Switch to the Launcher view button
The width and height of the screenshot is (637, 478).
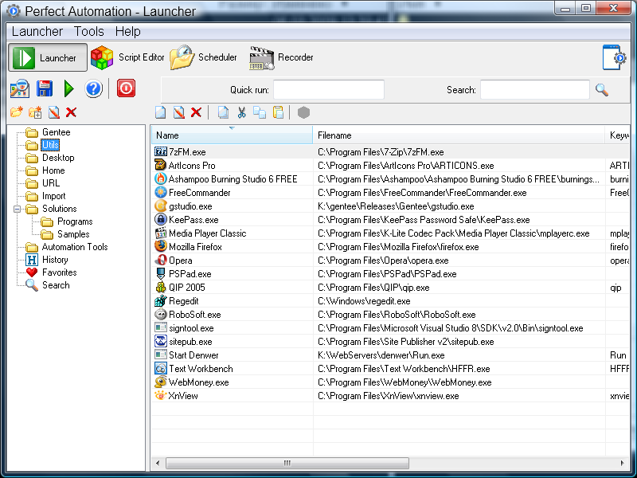[x=48, y=57]
